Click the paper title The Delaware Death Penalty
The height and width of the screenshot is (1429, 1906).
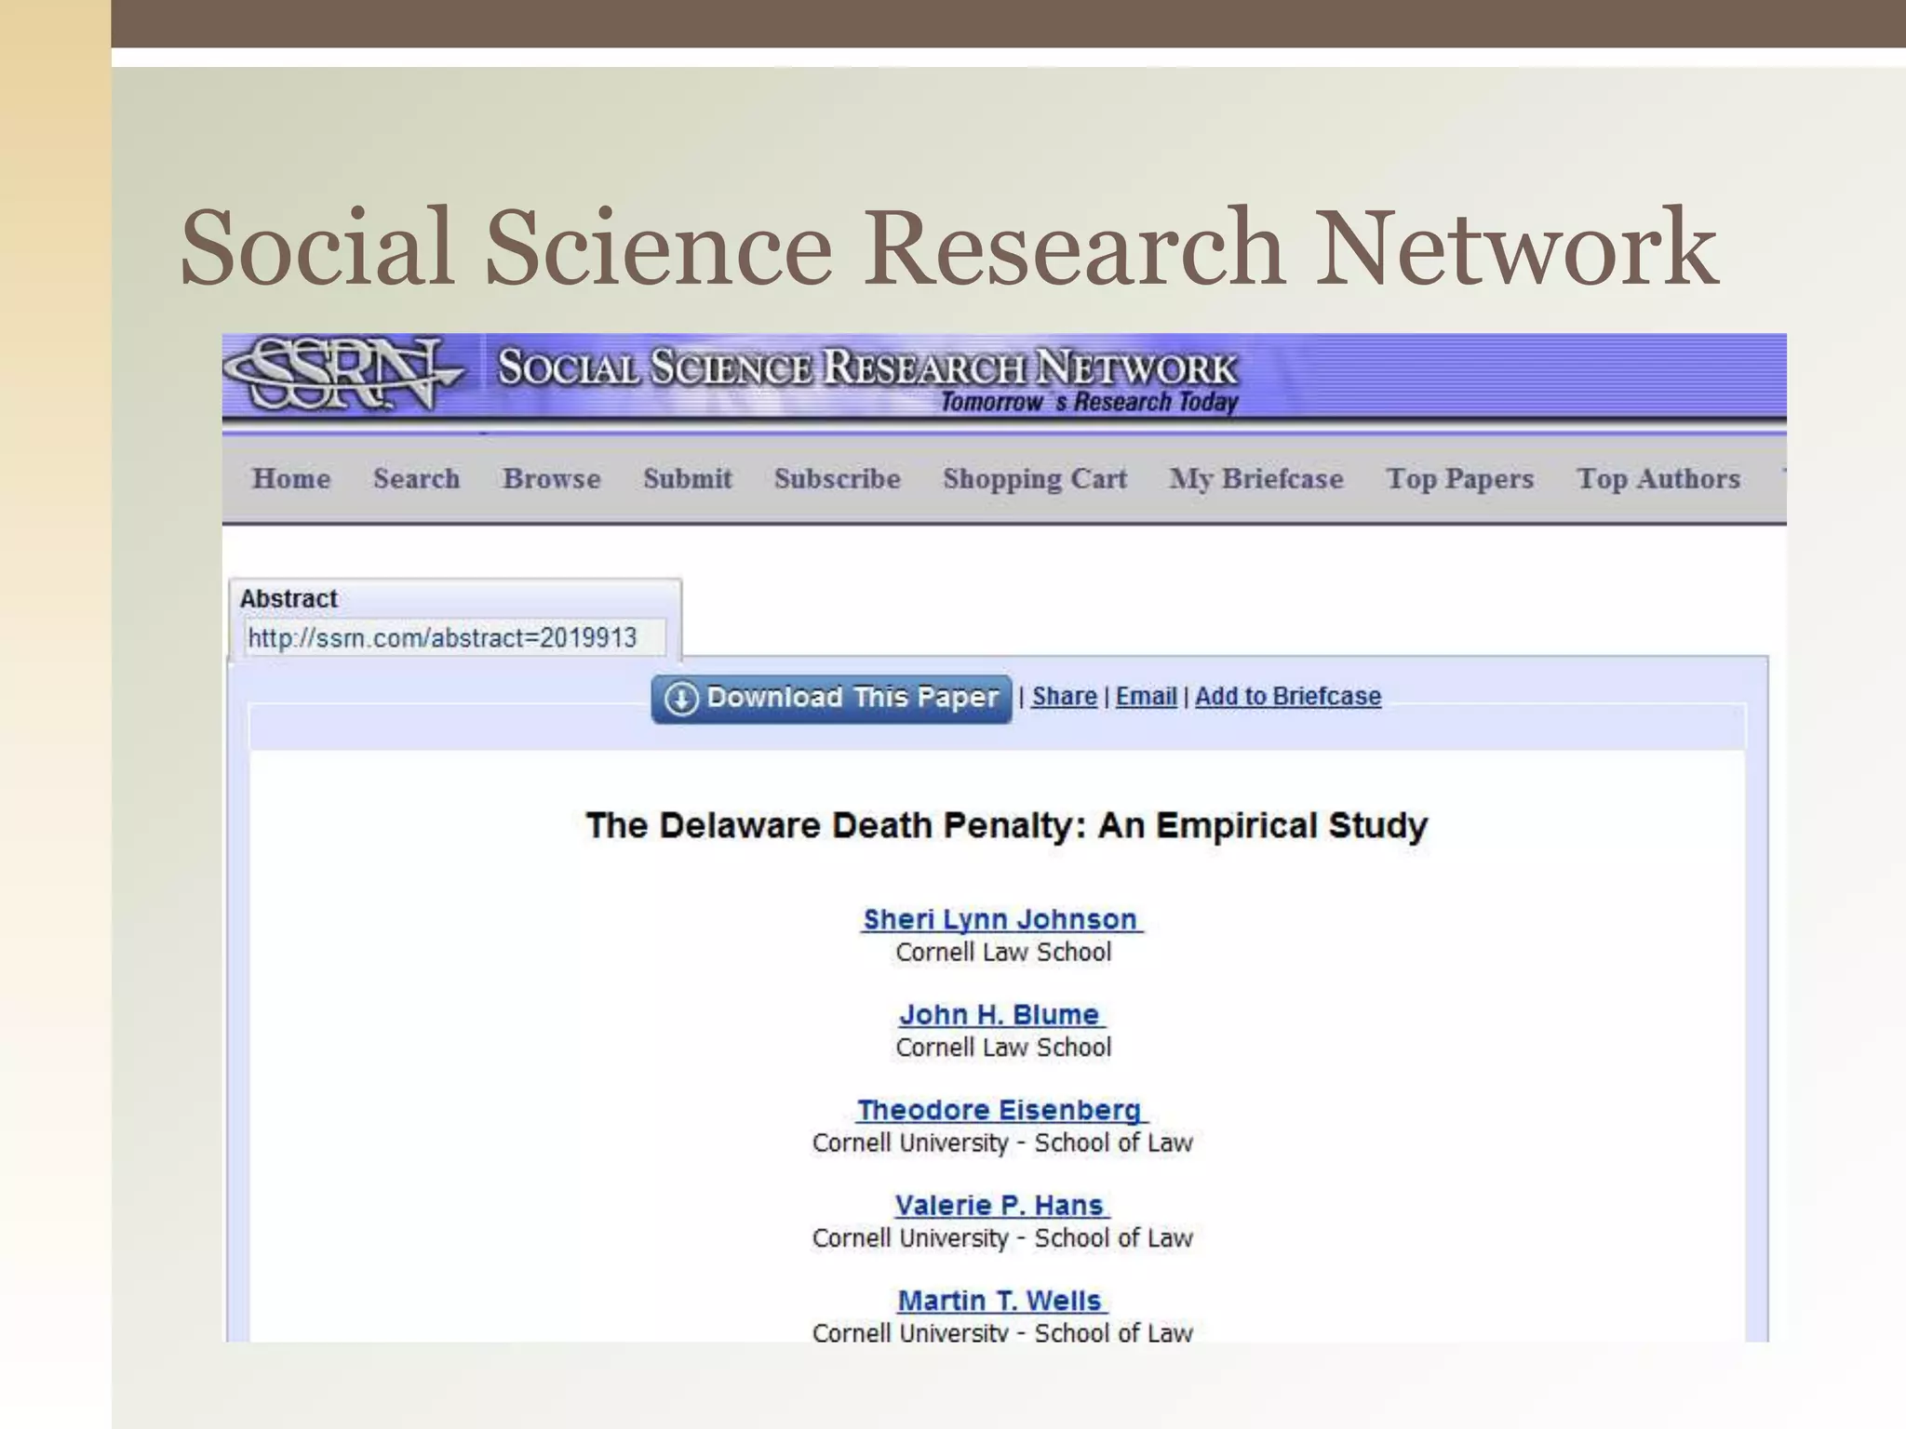pyautogui.click(x=1006, y=825)
